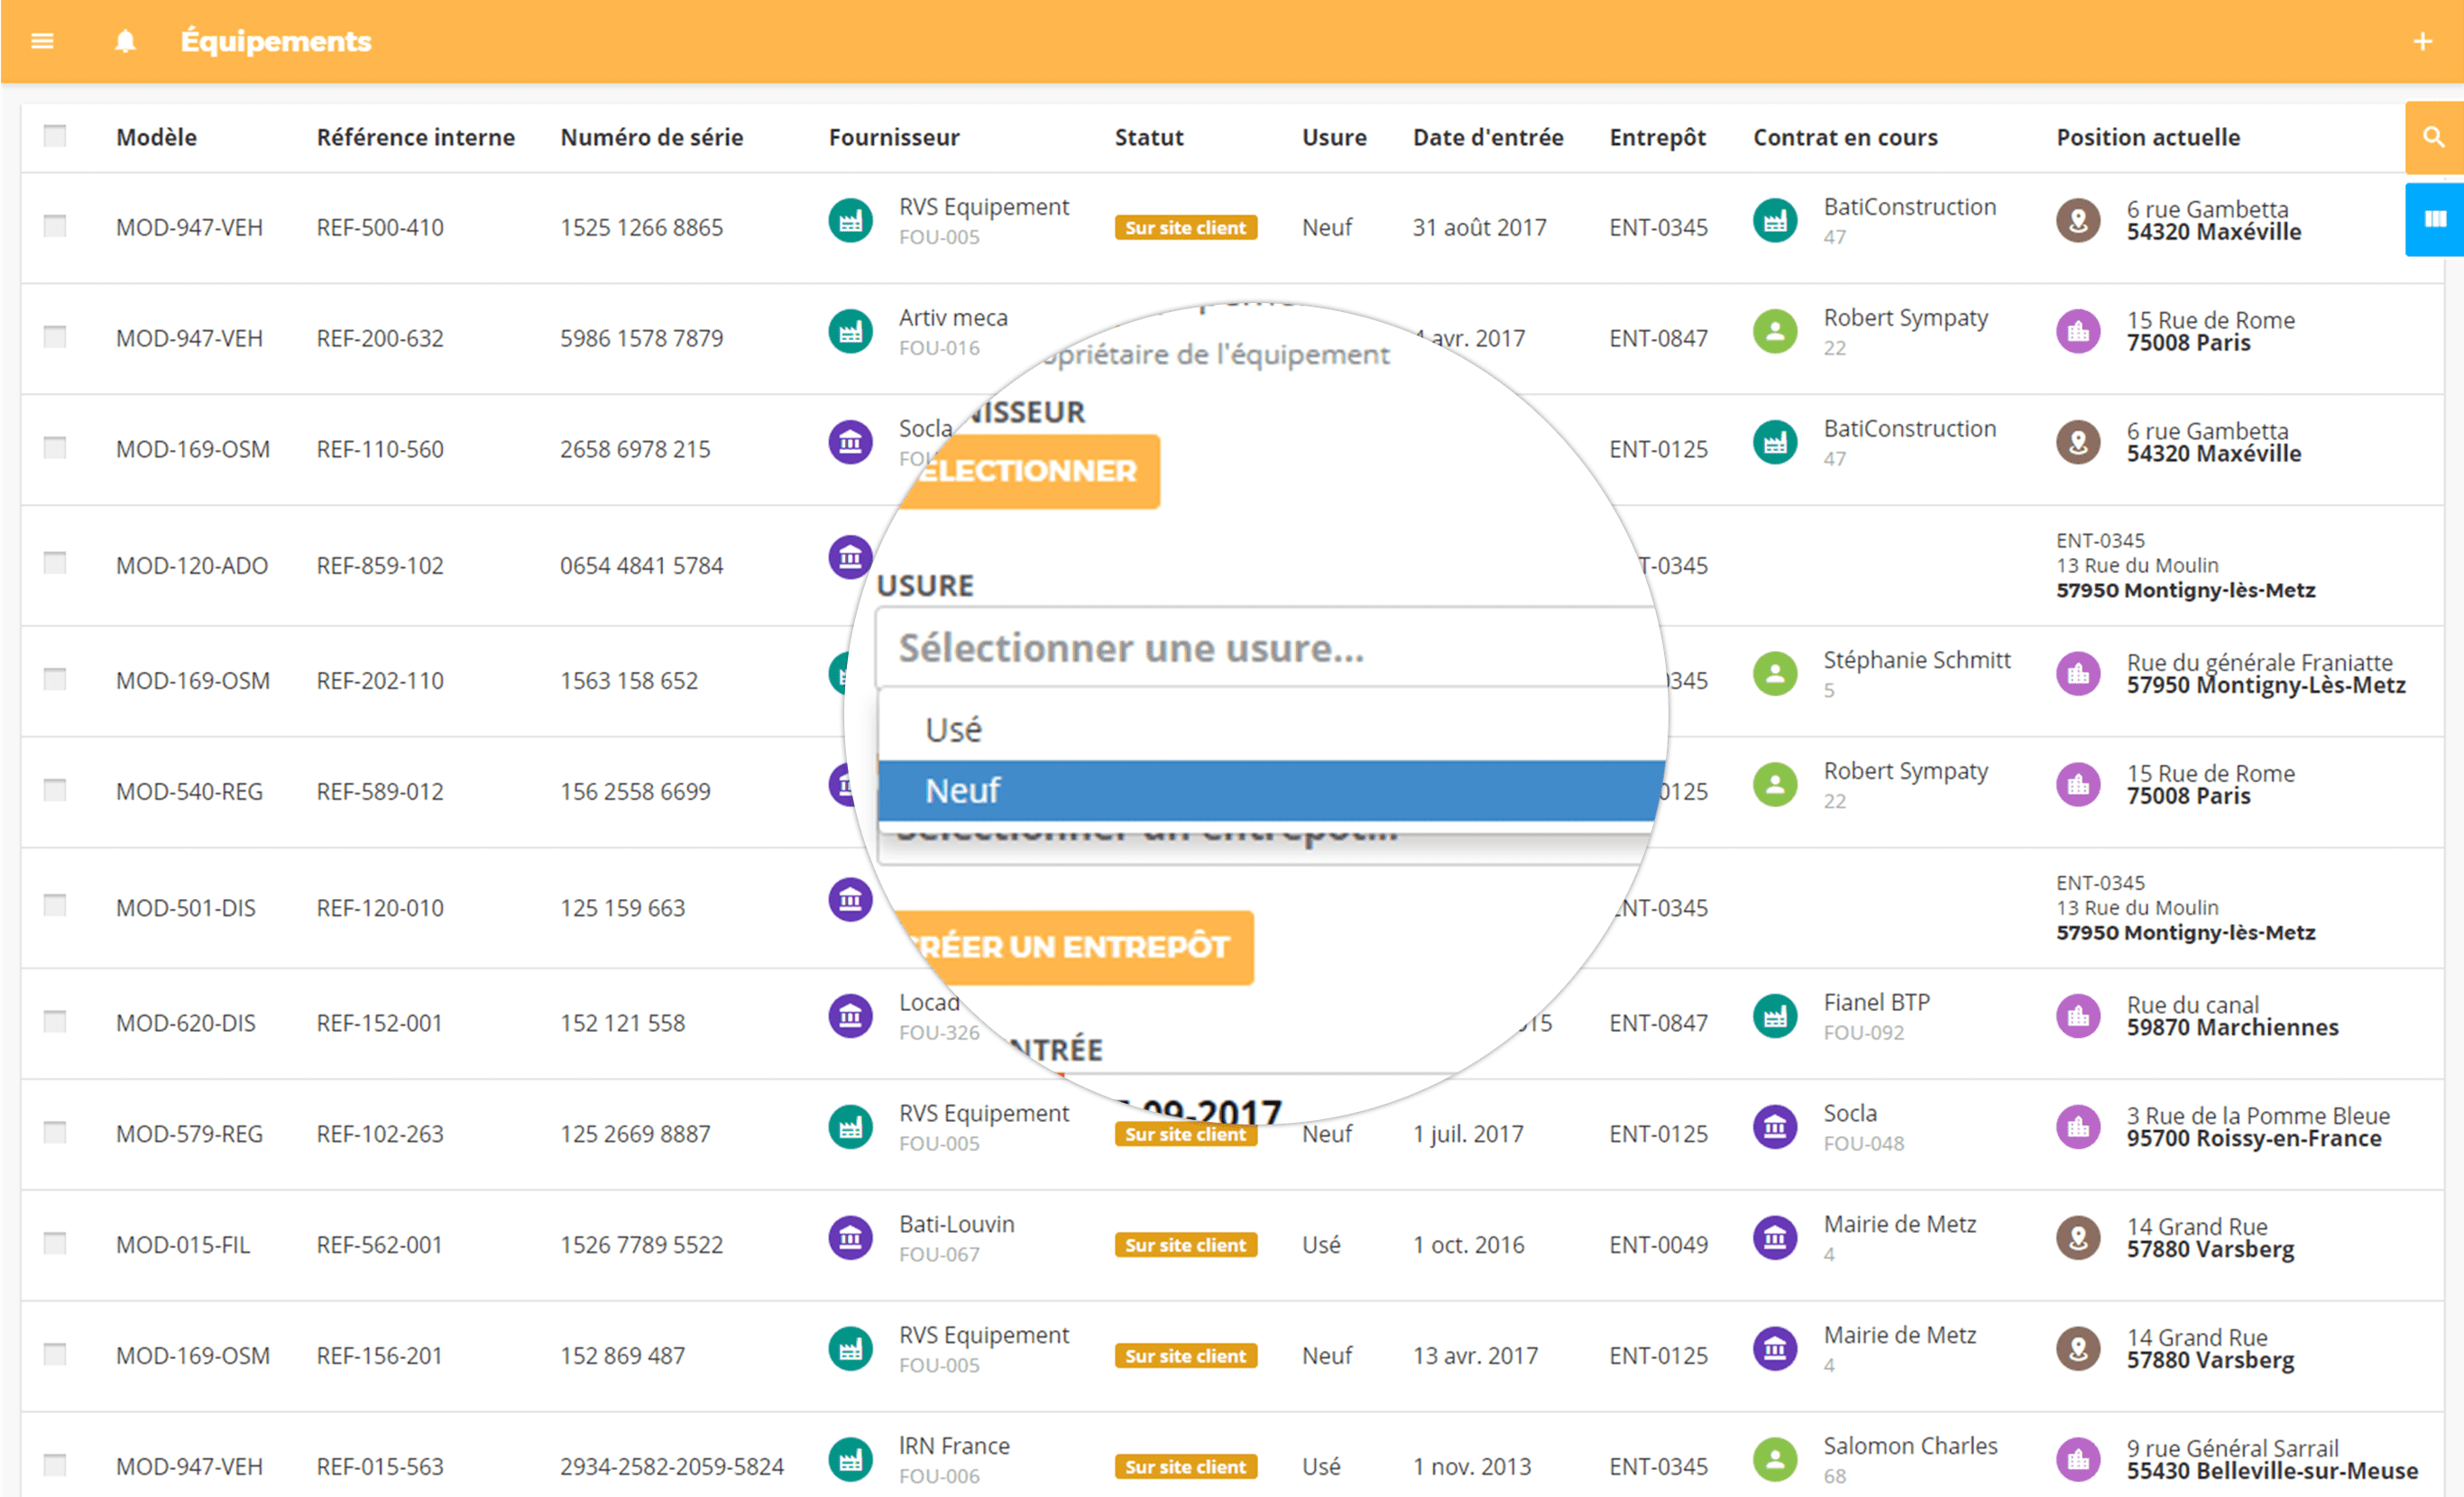
Task: Click Salomon Charles contract avatar
Action: [x=1775, y=1459]
